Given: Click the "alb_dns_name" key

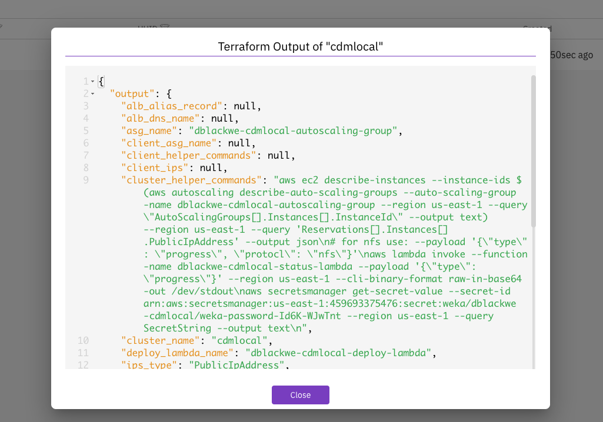Looking at the screenshot, I should (x=163, y=118).
